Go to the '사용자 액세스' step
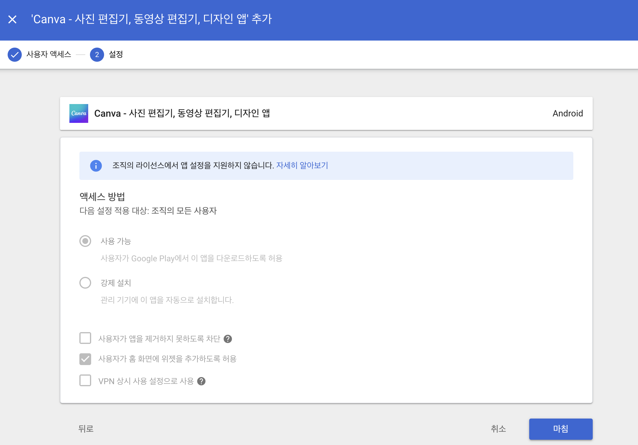The width and height of the screenshot is (638, 445). tap(49, 54)
